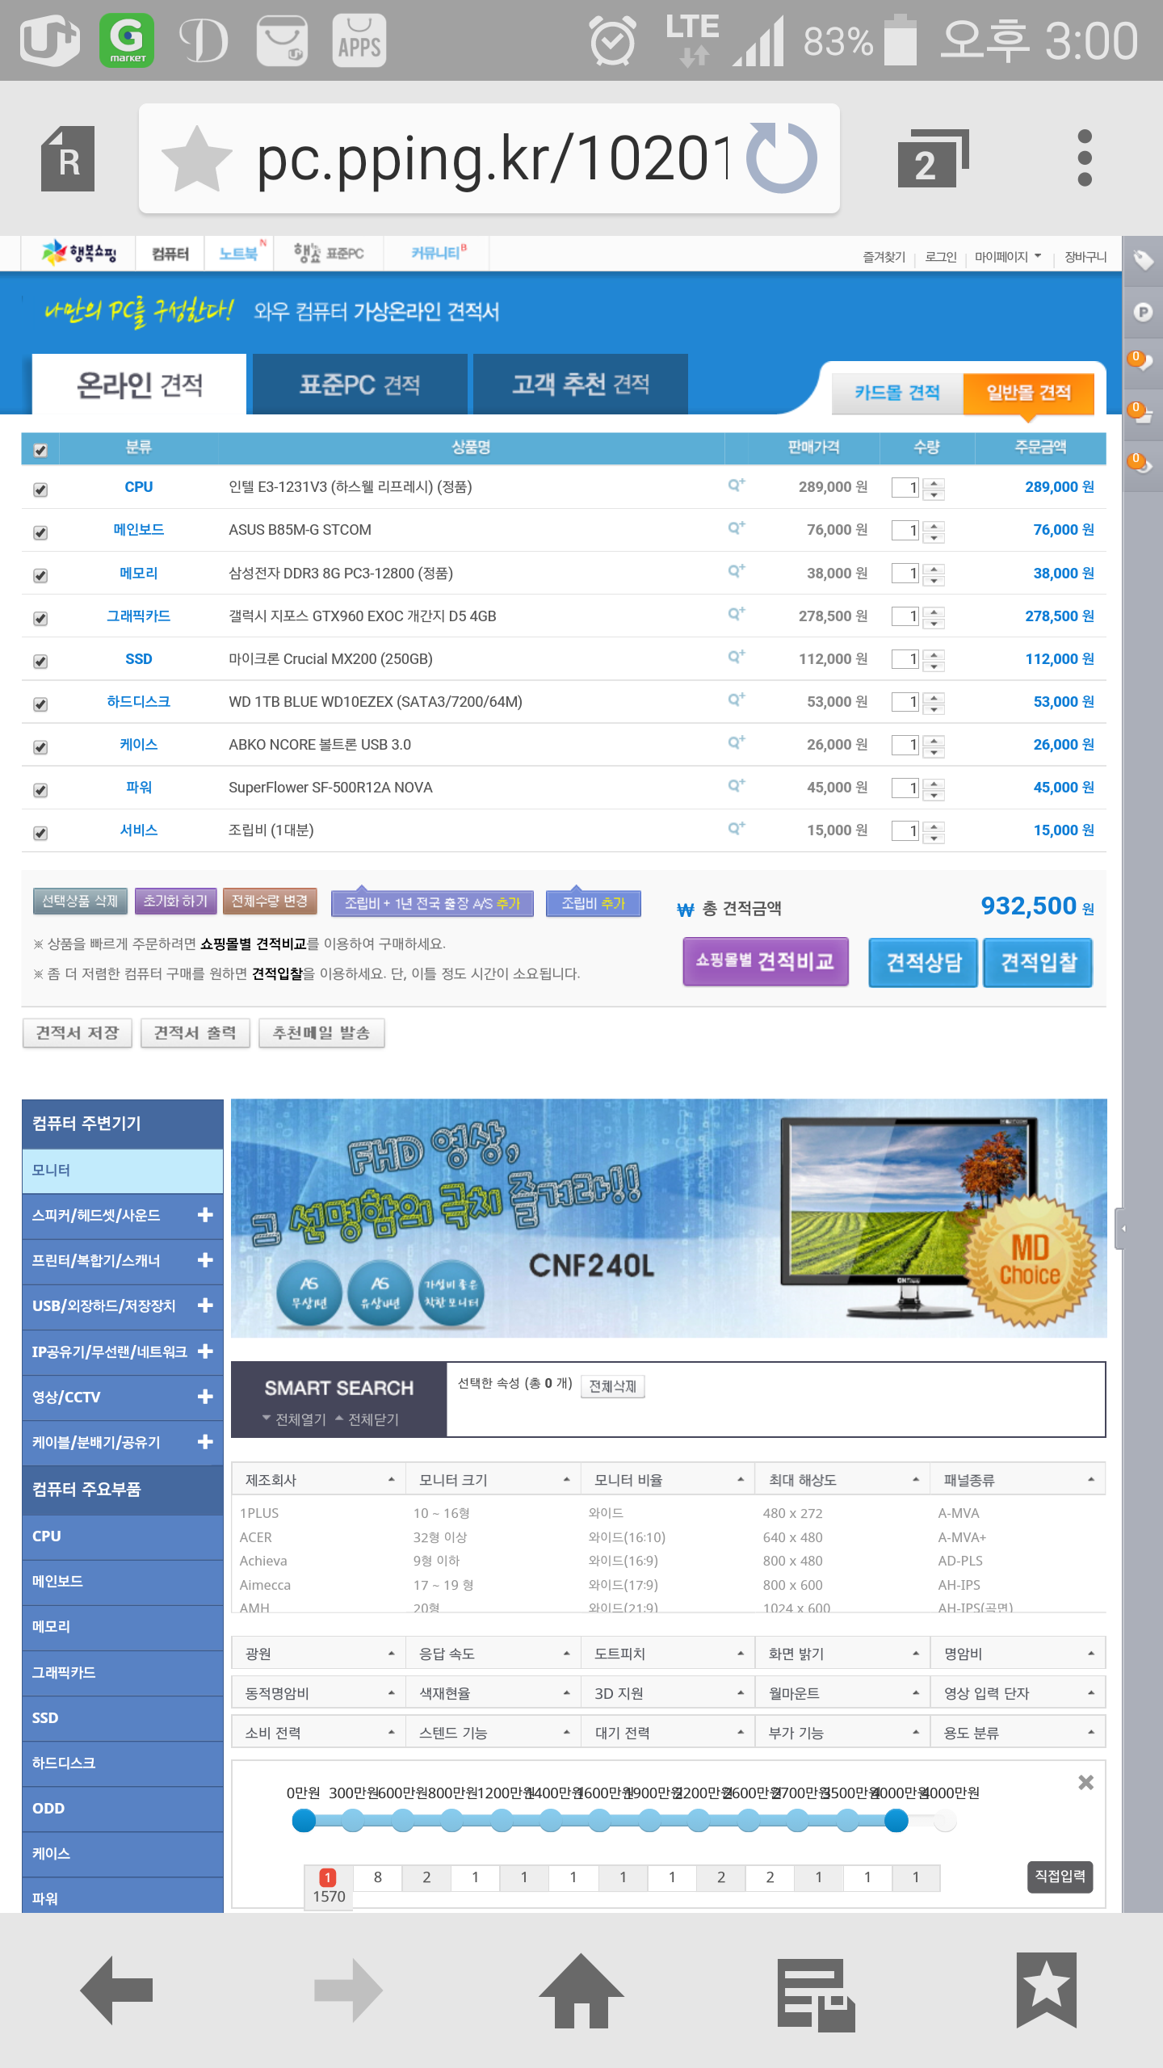Search CPU product with magnifier icon
Image resolution: width=1163 pixels, height=2068 pixels.
tap(736, 485)
